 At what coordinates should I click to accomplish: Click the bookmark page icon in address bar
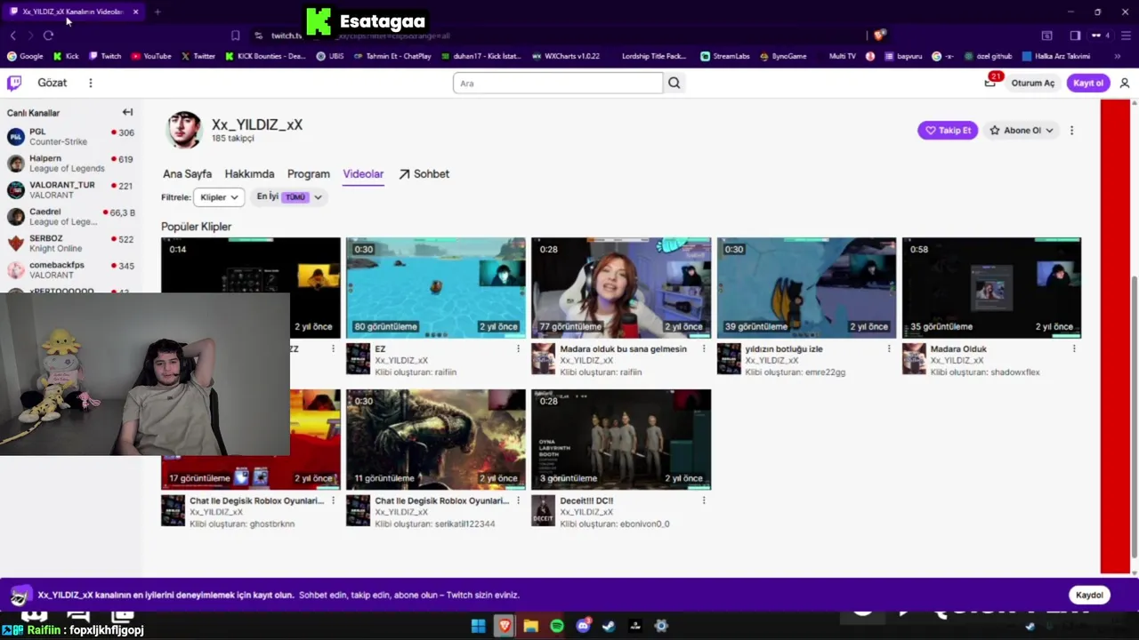pyautogui.click(x=235, y=36)
